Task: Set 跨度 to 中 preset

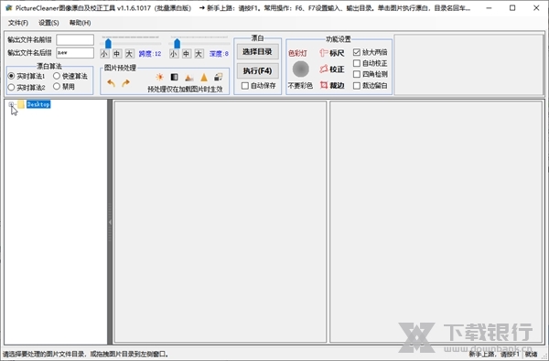Action: (116, 54)
